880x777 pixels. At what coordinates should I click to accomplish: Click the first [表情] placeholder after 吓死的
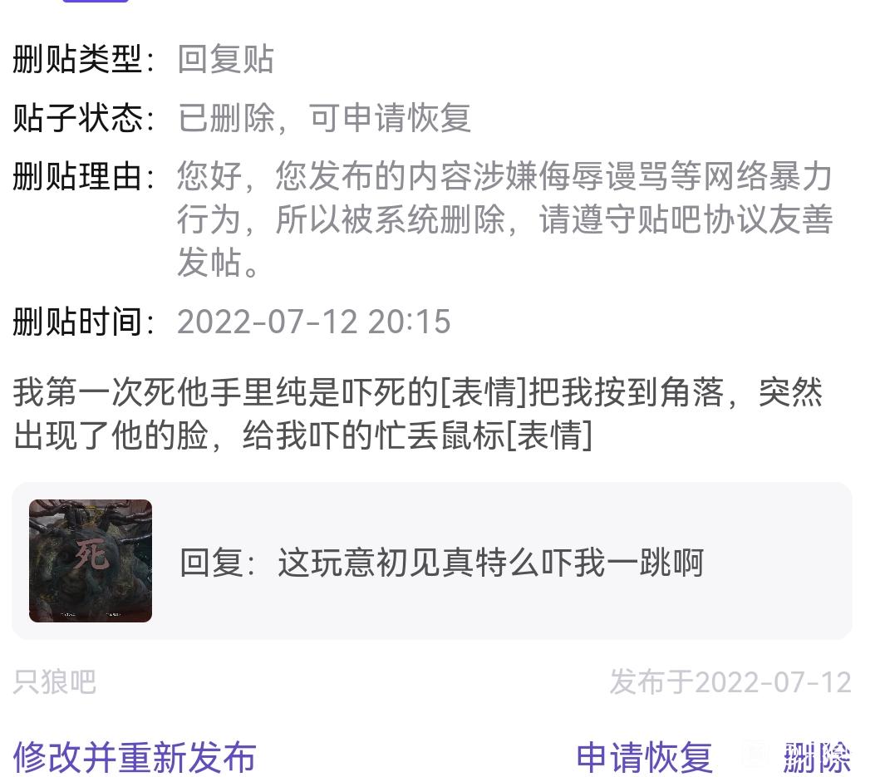485,392
